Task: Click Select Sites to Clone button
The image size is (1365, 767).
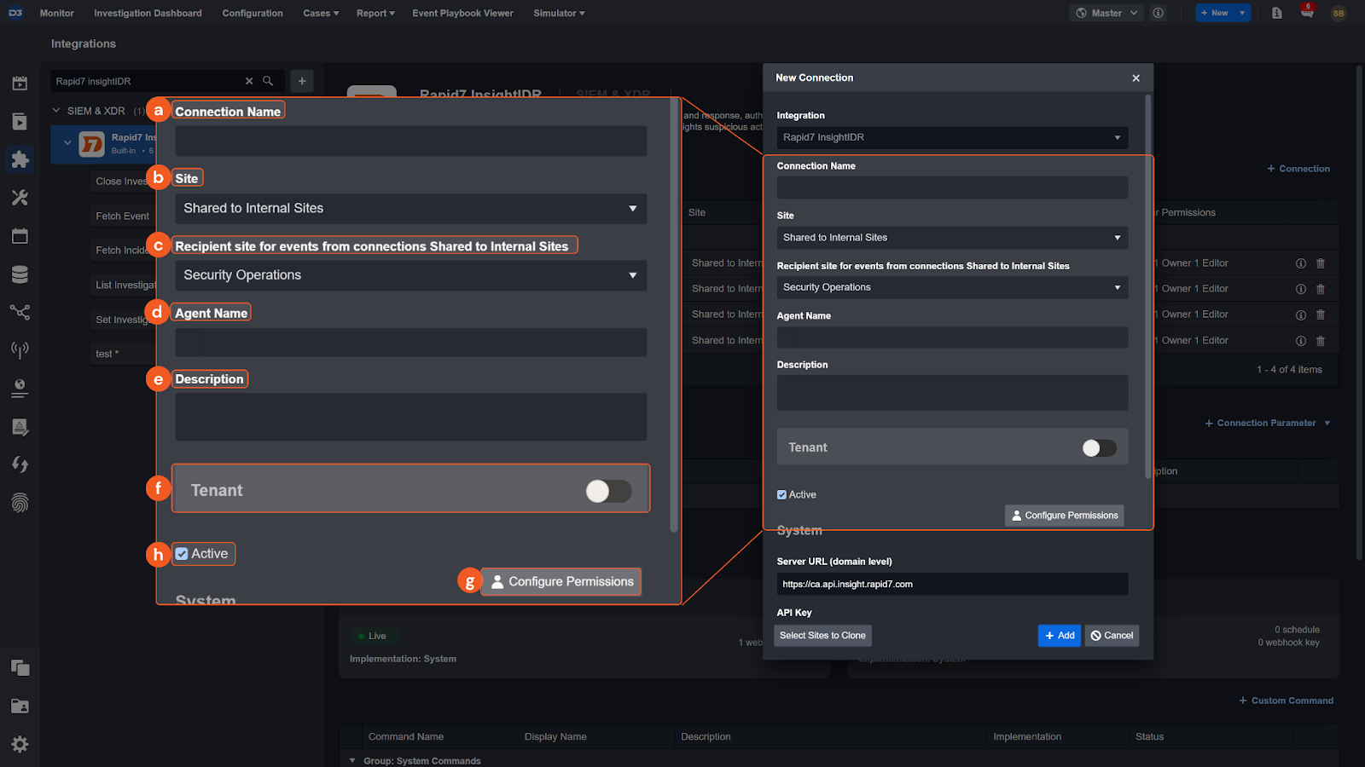Action: [x=822, y=636]
